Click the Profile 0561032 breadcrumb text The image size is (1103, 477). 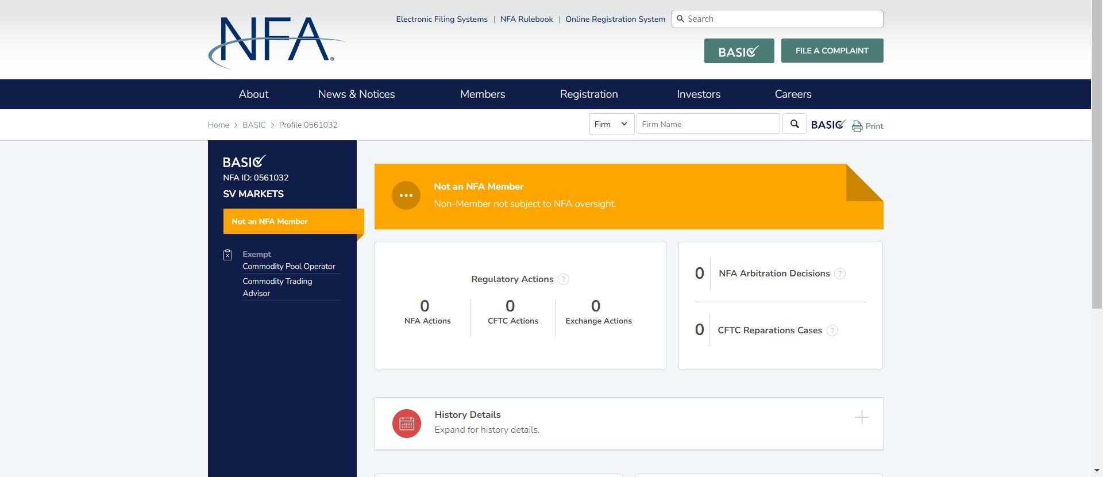(x=308, y=125)
